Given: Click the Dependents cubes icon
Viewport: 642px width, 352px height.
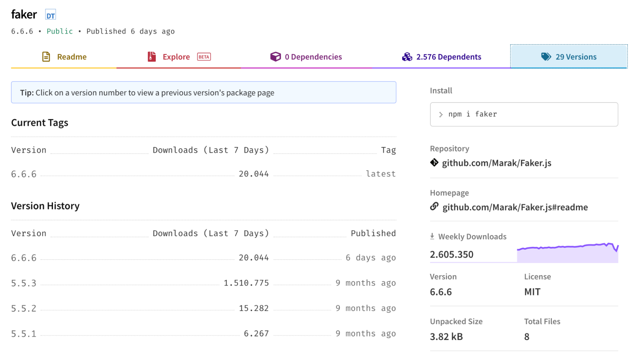Looking at the screenshot, I should click(x=407, y=57).
